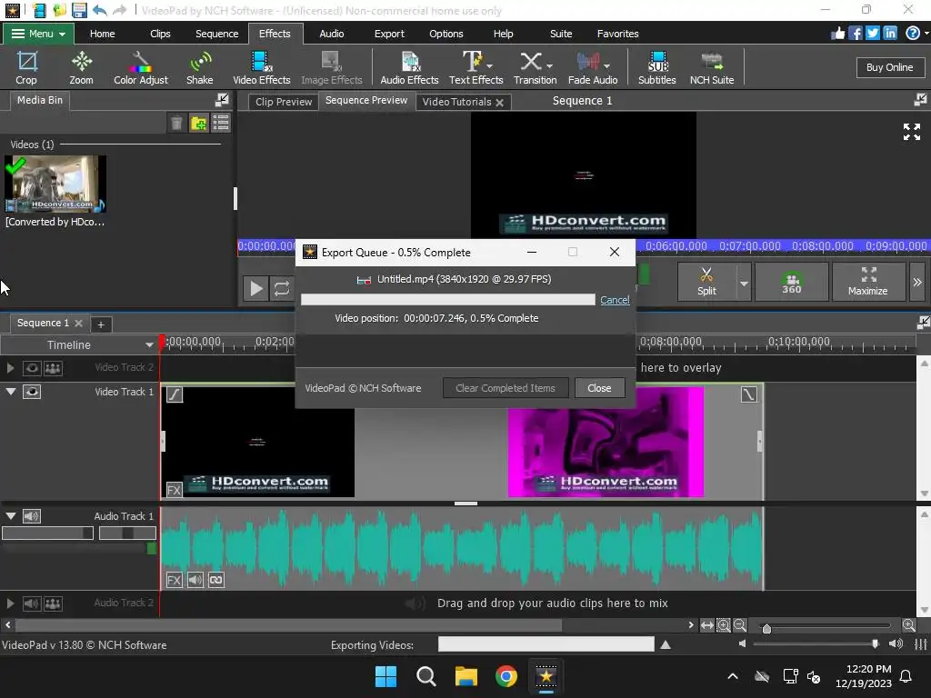This screenshot has width=931, height=698.
Task: Click the Buy Online button
Action: (x=889, y=67)
